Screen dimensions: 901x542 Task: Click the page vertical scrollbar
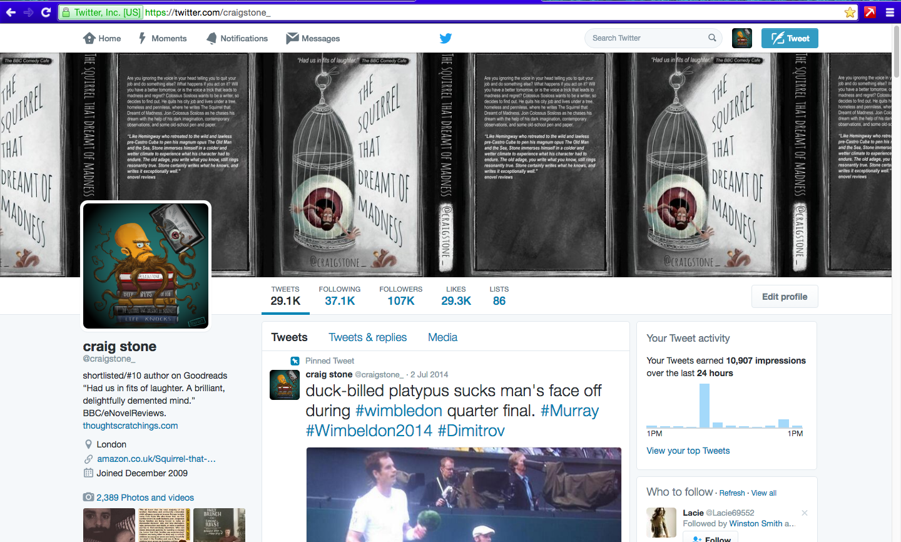[x=897, y=51]
